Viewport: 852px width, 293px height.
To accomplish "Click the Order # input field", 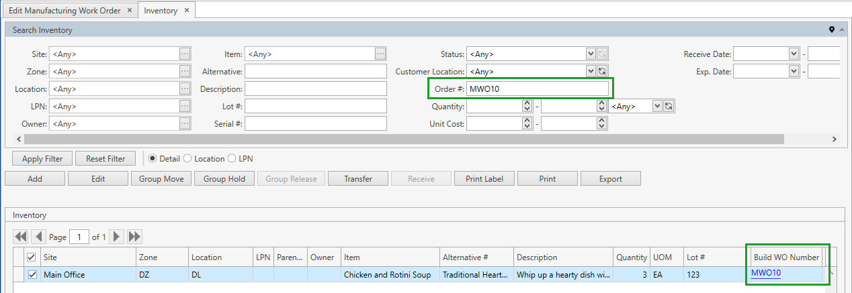I will (538, 89).
